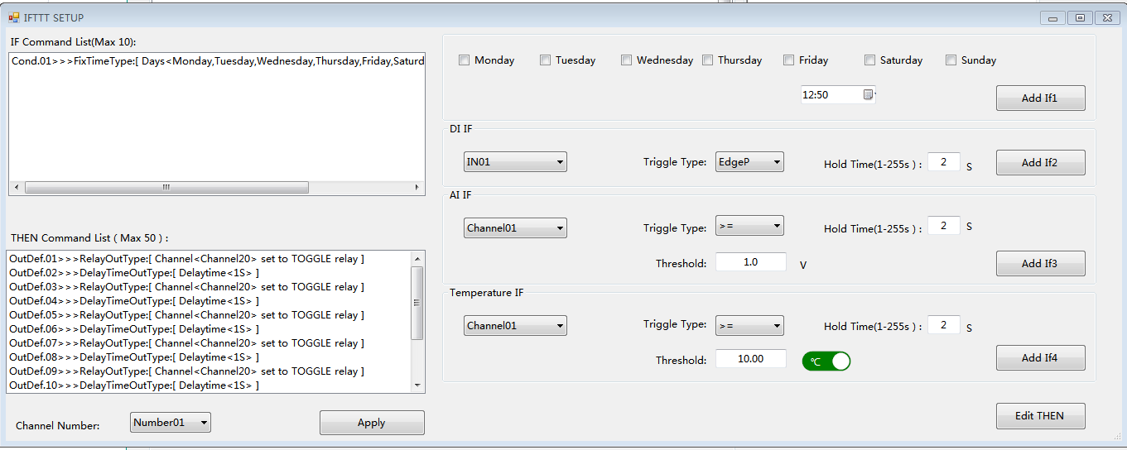The height and width of the screenshot is (450, 1127).
Task: Open the time picker calendar icon
Action: pyautogui.click(x=868, y=94)
